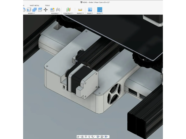Click the Combine icon left of Move
The width and height of the screenshot is (186, 139).
pos(40,10)
